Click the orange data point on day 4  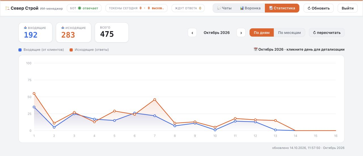94,122
